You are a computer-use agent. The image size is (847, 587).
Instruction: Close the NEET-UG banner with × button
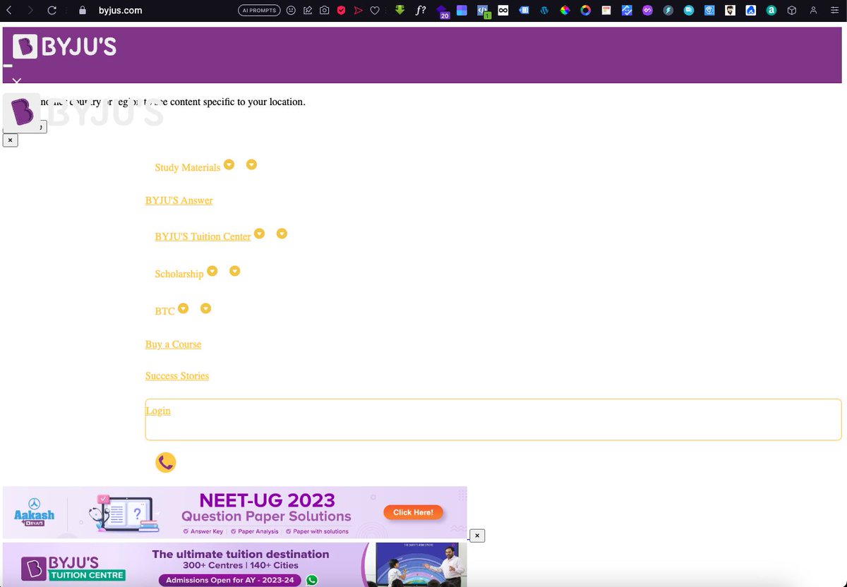pyautogui.click(x=477, y=536)
